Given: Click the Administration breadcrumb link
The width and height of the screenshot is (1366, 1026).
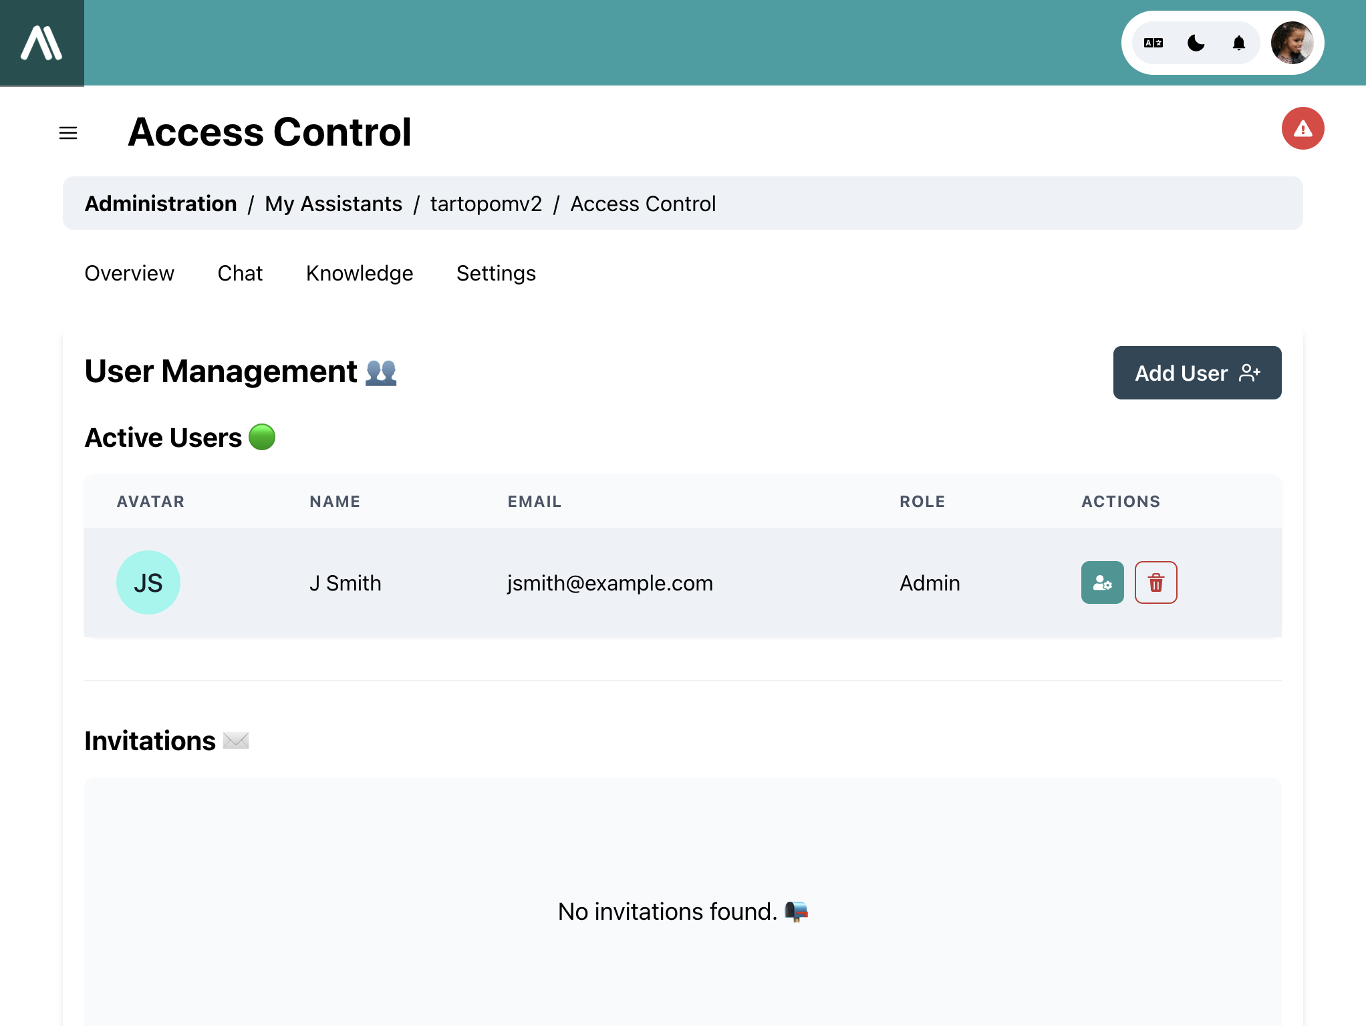Looking at the screenshot, I should click(x=160, y=204).
